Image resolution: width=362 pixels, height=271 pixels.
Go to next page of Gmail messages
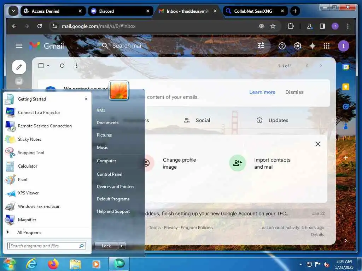pos(321,66)
